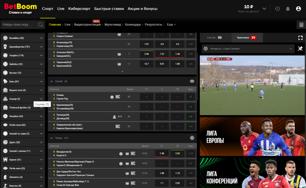Collapse the Хоккей (4) section
The width and height of the screenshot is (306, 188).
tap(51, 81)
